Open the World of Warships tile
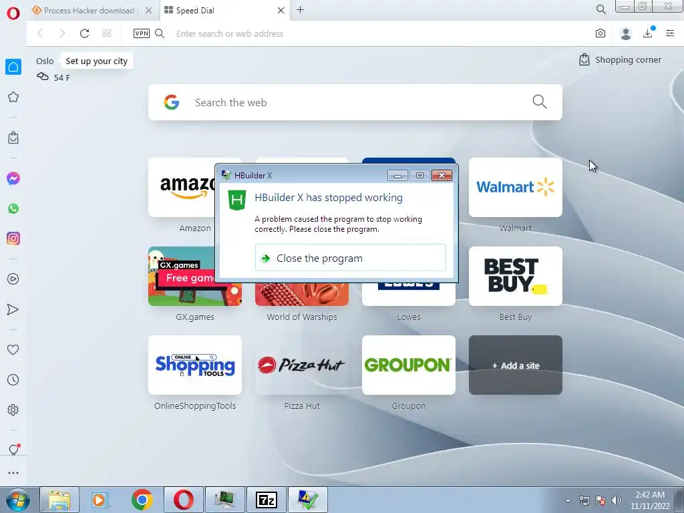Image resolution: width=684 pixels, height=513 pixels. click(302, 295)
